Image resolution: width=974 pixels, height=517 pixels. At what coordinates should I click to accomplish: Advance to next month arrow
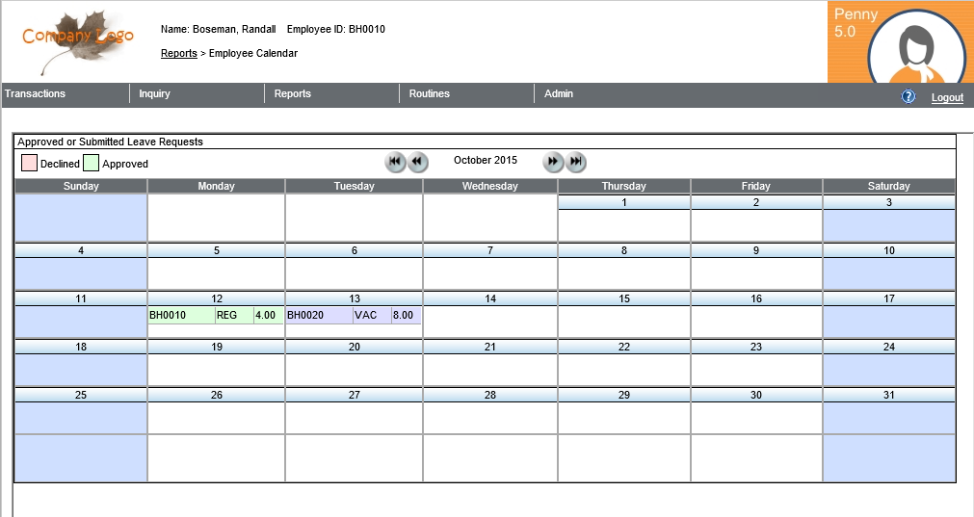point(553,162)
